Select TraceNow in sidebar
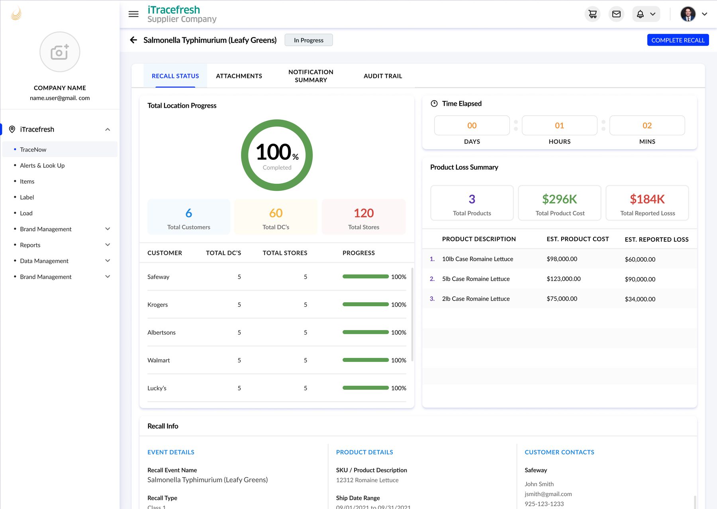Screen dimensions: 717x509 coord(60,149)
